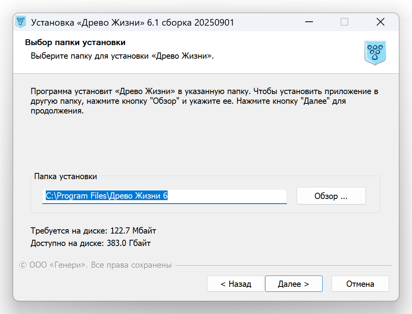
Task: Click the Древо Жизни shield logo in header
Action: click(x=375, y=53)
